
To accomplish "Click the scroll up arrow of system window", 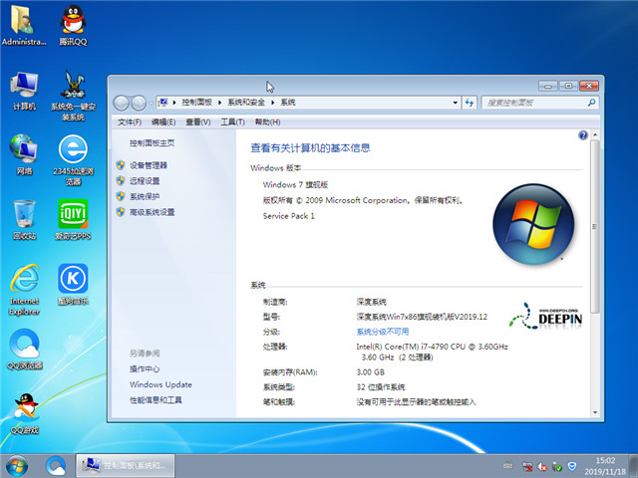I will (595, 134).
